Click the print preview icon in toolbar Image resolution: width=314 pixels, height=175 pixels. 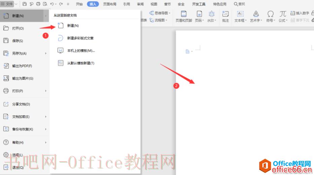point(45,4)
